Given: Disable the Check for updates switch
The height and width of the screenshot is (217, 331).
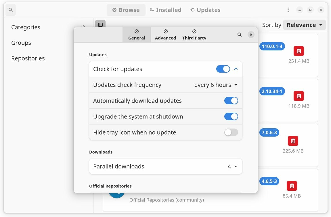Looking at the screenshot, I should [223, 69].
